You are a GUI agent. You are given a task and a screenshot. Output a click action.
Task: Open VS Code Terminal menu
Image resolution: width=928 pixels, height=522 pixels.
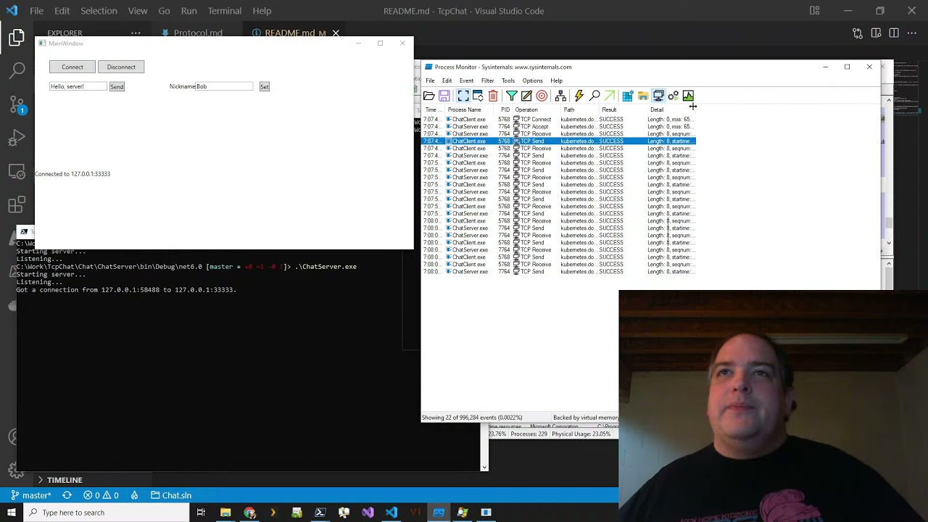(225, 11)
